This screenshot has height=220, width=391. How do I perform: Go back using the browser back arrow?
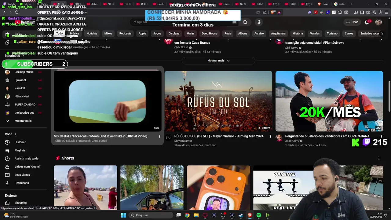(x=5, y=12)
